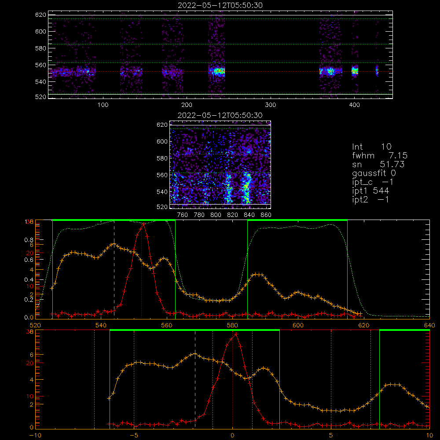
Task: Click the long thick green bar atop bottom plot
Action: click(194, 330)
